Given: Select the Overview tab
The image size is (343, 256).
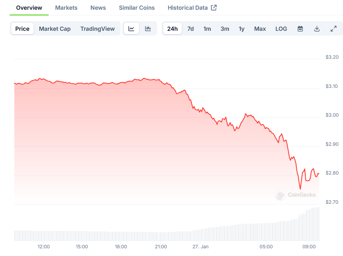Looking at the screenshot, I should 29,8.
